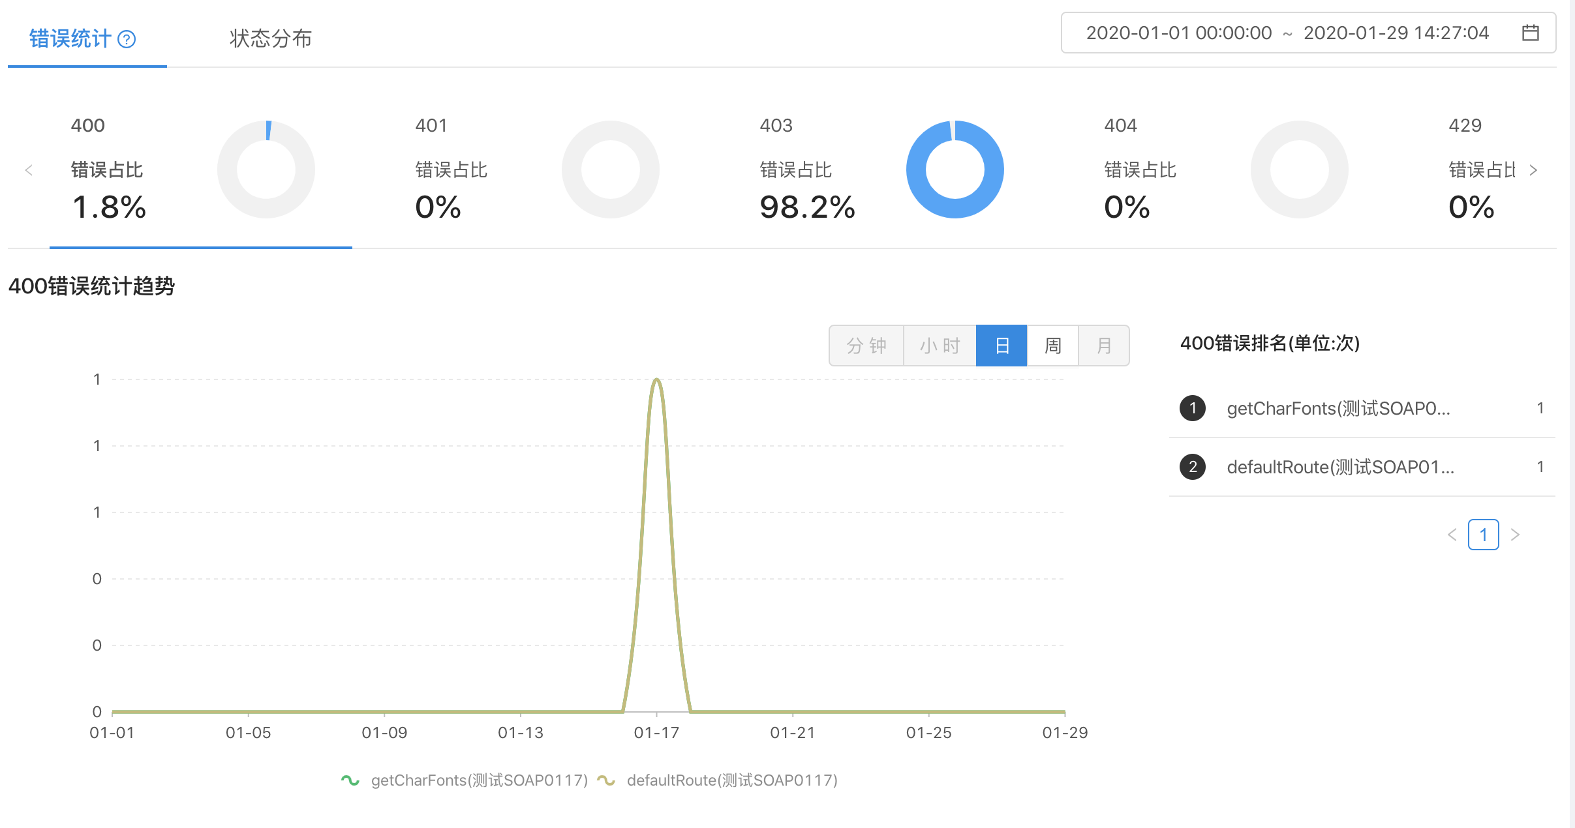Click ranking page number 1
1575x828 pixels.
[x=1483, y=535]
